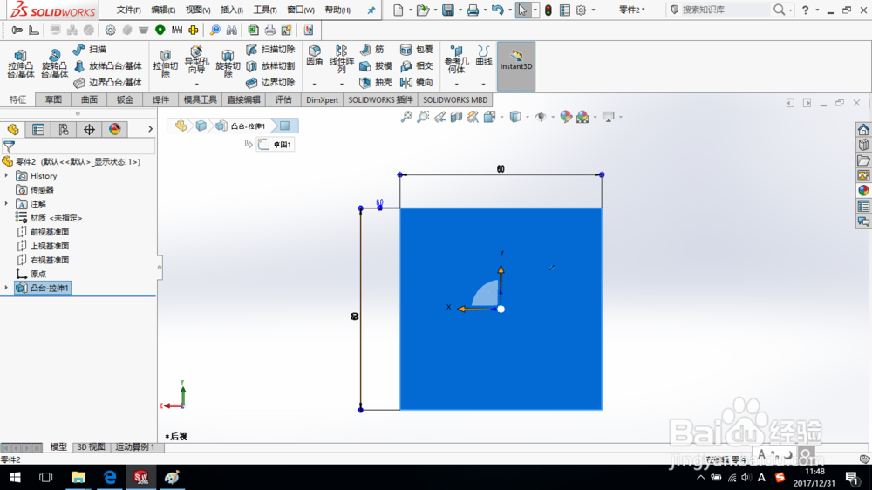Click the Revolved Boss/Base (旋转凸台/基体) tool
The width and height of the screenshot is (872, 490).
tap(54, 64)
